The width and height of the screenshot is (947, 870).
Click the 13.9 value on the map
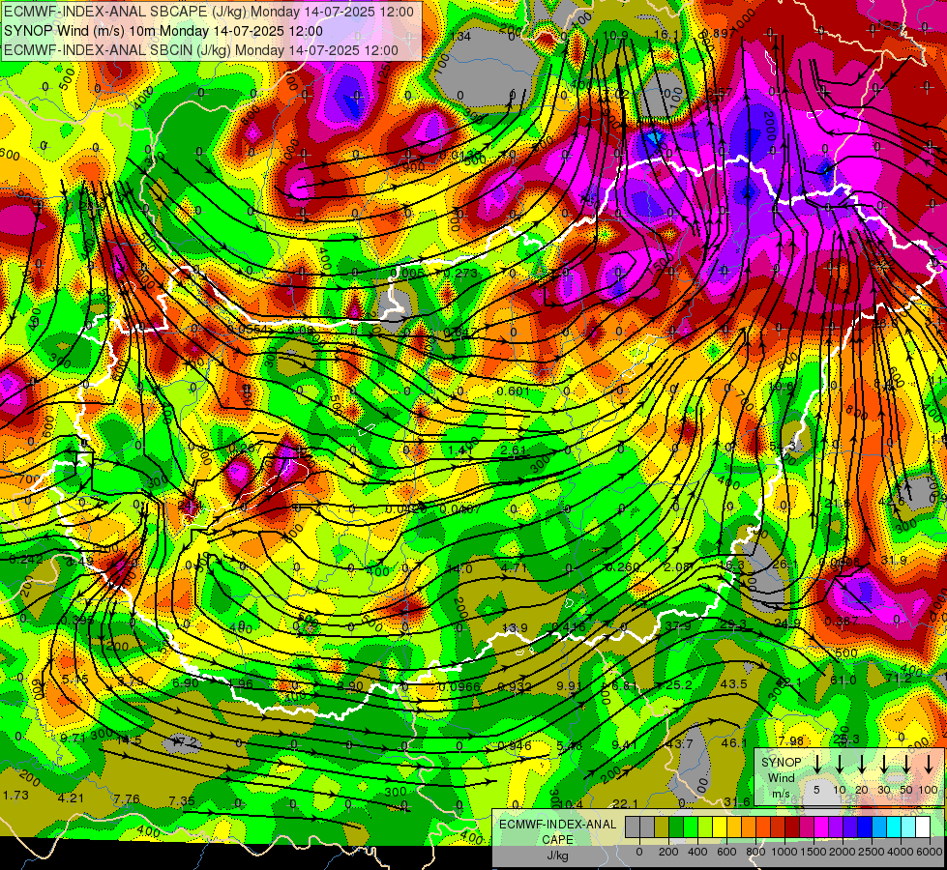[x=515, y=628]
